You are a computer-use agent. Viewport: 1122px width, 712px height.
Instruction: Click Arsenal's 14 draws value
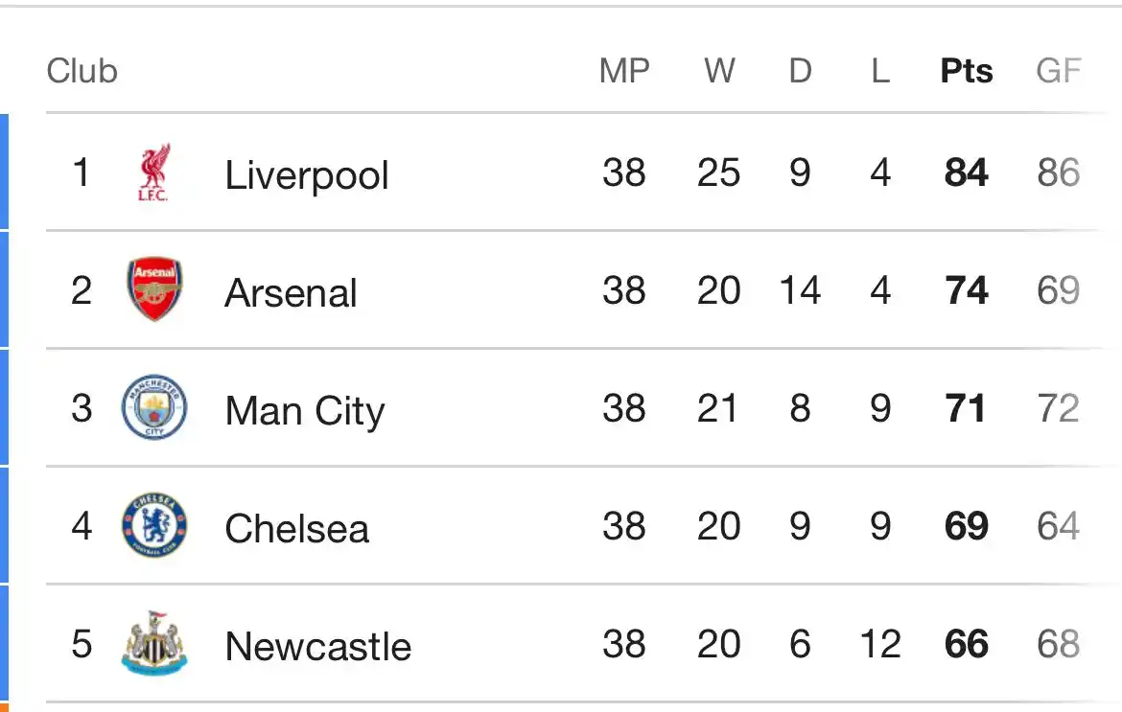pos(800,290)
